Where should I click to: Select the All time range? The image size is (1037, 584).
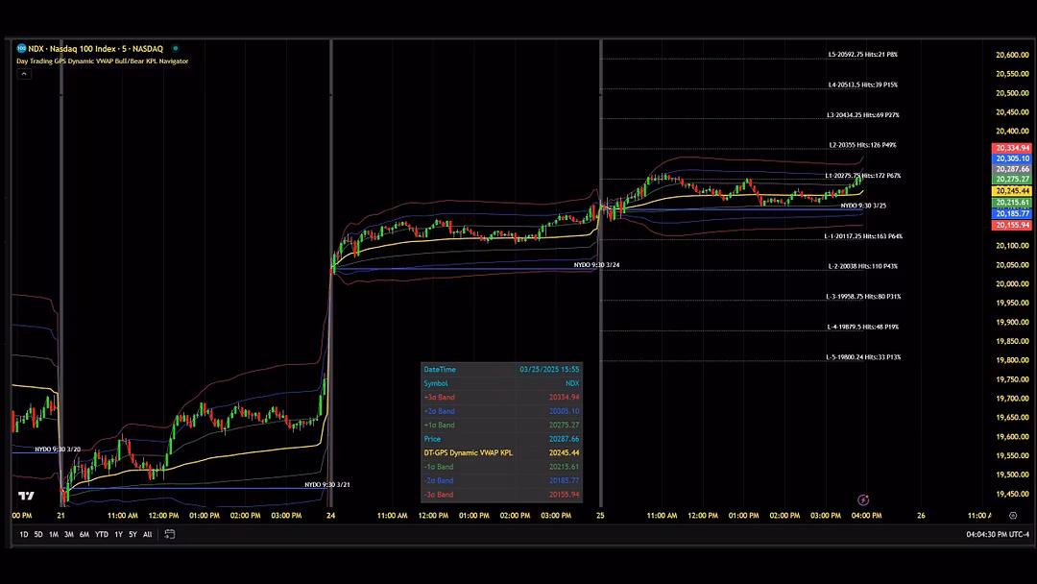[x=148, y=534]
